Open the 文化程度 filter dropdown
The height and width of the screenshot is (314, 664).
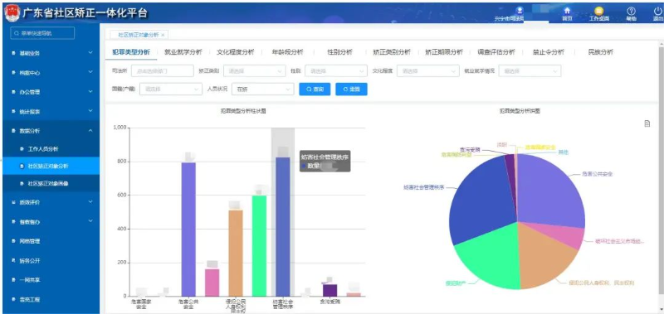tap(428, 71)
